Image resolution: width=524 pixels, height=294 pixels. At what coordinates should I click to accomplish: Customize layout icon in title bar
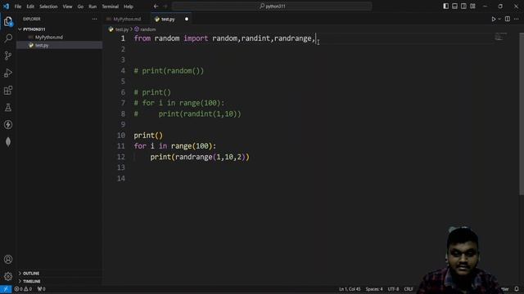tap(472, 6)
